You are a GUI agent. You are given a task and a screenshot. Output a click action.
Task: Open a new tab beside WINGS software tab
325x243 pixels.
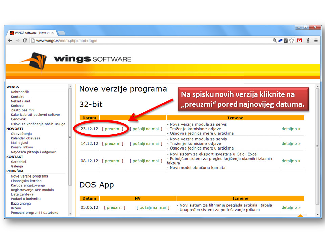(61, 33)
